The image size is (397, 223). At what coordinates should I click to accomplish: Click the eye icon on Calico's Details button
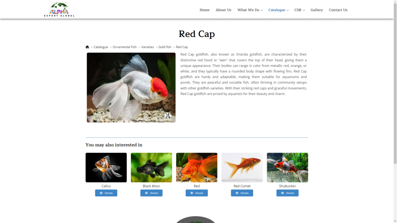coord(101,193)
